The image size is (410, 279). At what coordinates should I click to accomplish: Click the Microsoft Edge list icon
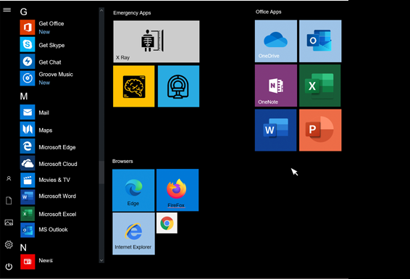(28, 146)
